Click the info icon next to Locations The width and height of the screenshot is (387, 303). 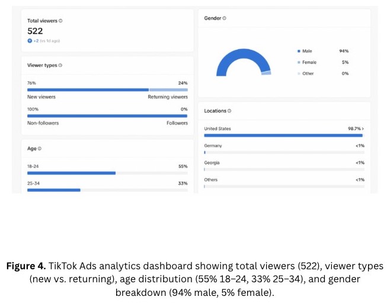point(229,111)
